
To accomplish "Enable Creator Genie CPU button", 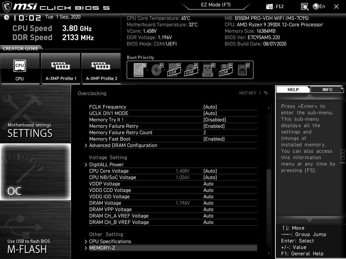I will click(x=20, y=69).
